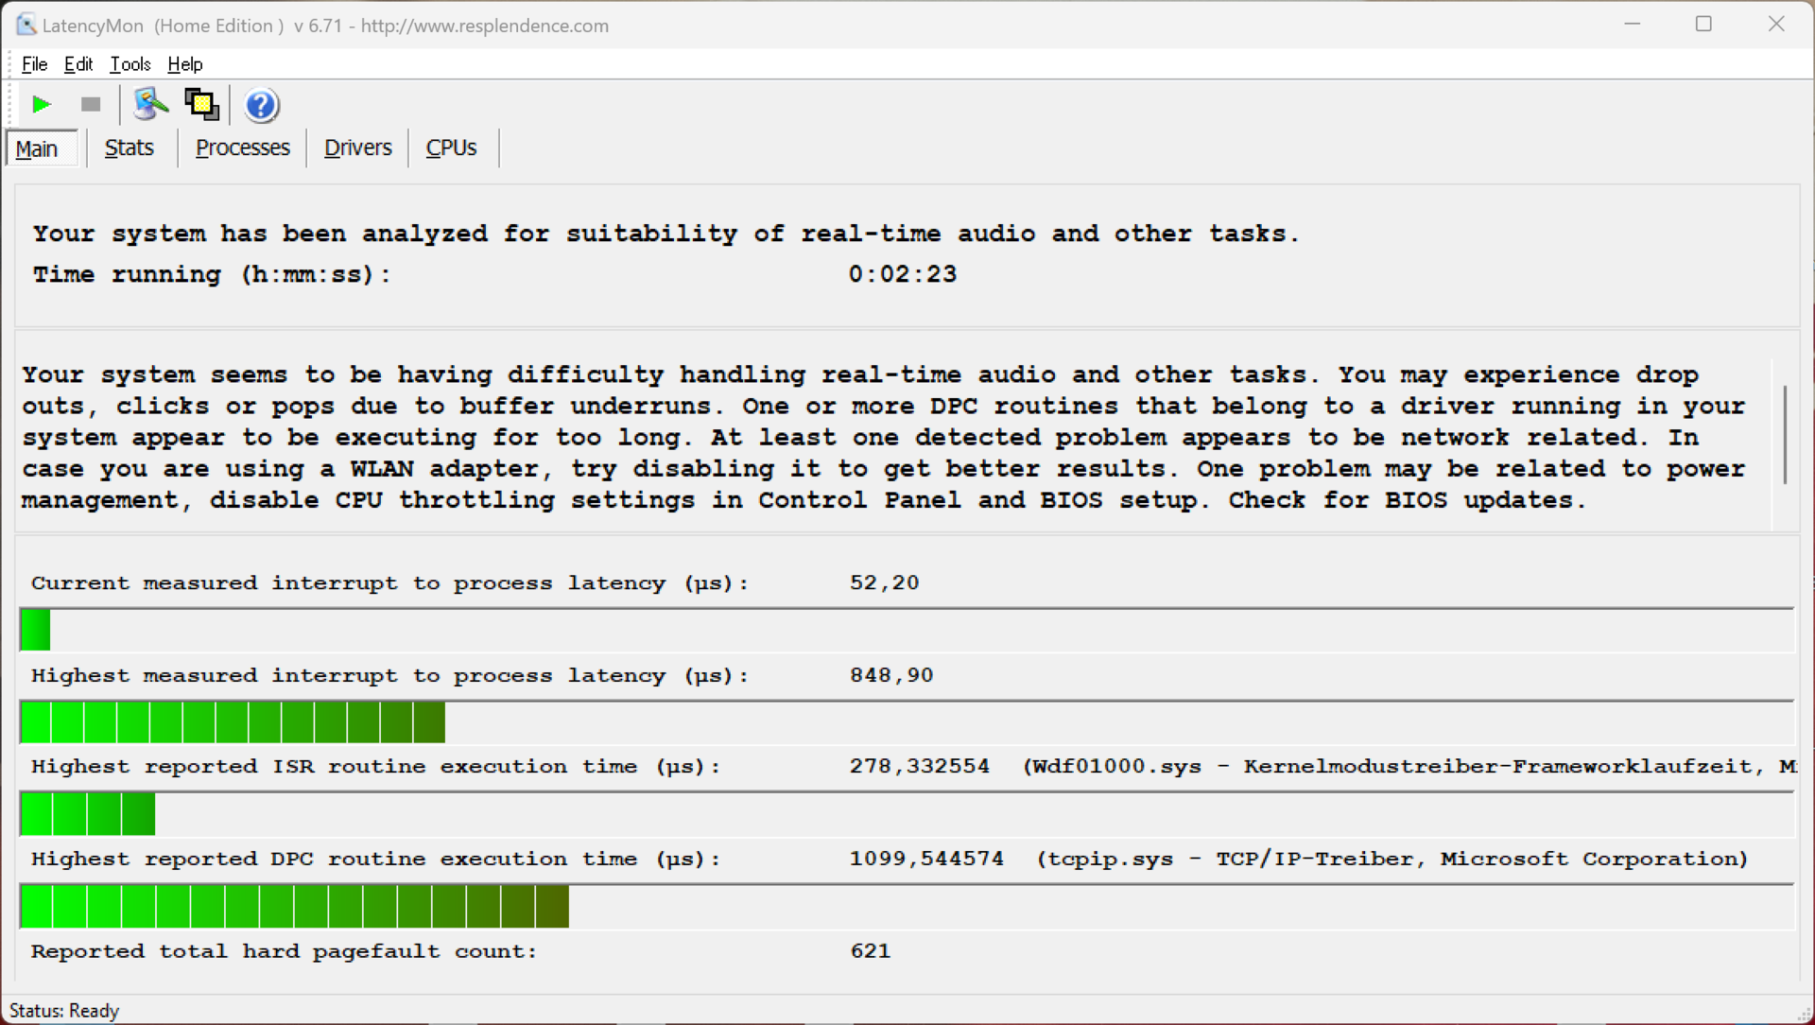Click the system analysis warning paragraph

pos(884,437)
